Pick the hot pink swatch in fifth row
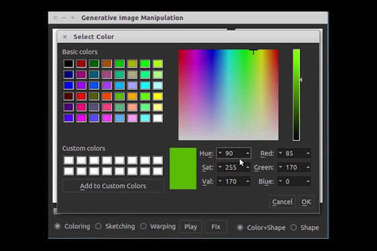Image resolution: width=377 pixels, height=251 pixels. tap(81, 107)
